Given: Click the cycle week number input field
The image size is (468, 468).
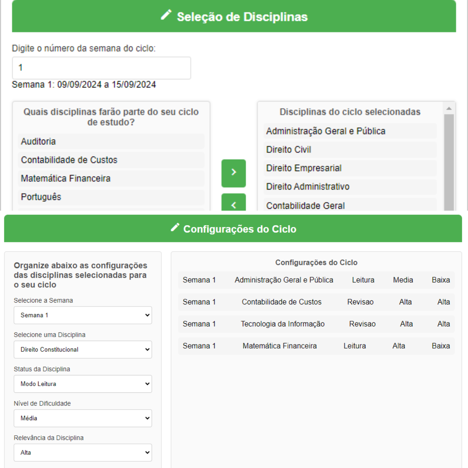Looking at the screenshot, I should [101, 68].
